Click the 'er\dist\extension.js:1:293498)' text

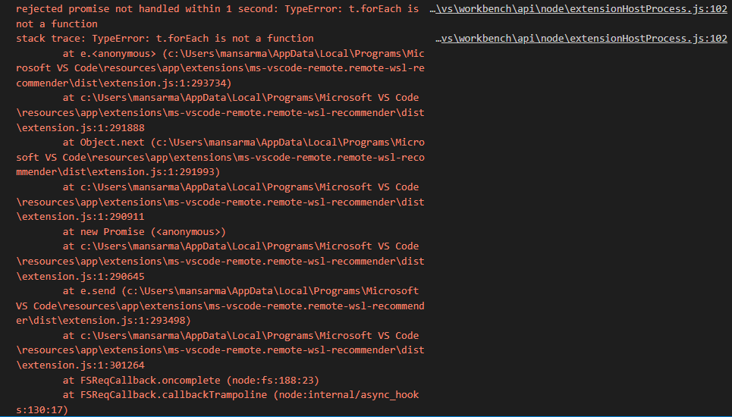104,321
